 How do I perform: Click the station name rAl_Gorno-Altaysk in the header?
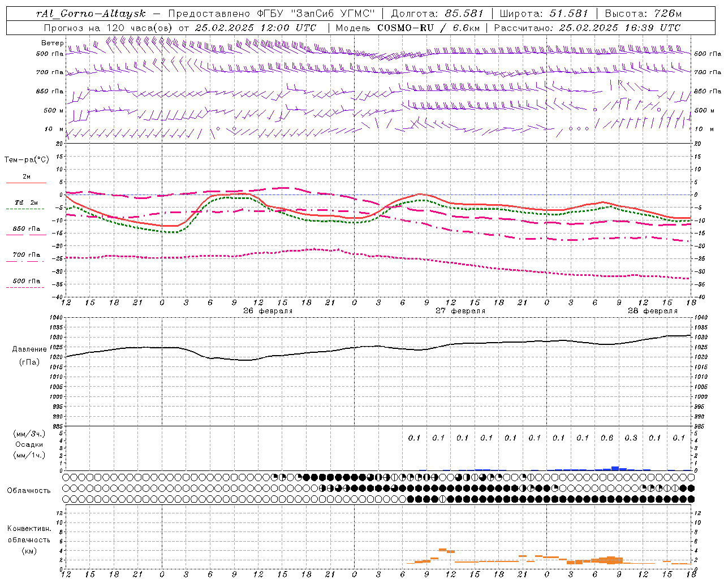90,14
